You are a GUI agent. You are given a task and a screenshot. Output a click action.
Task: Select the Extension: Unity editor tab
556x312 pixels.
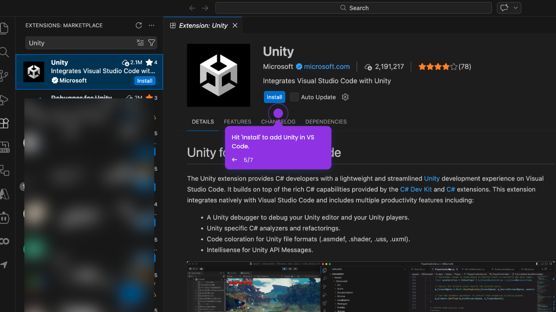(x=203, y=26)
